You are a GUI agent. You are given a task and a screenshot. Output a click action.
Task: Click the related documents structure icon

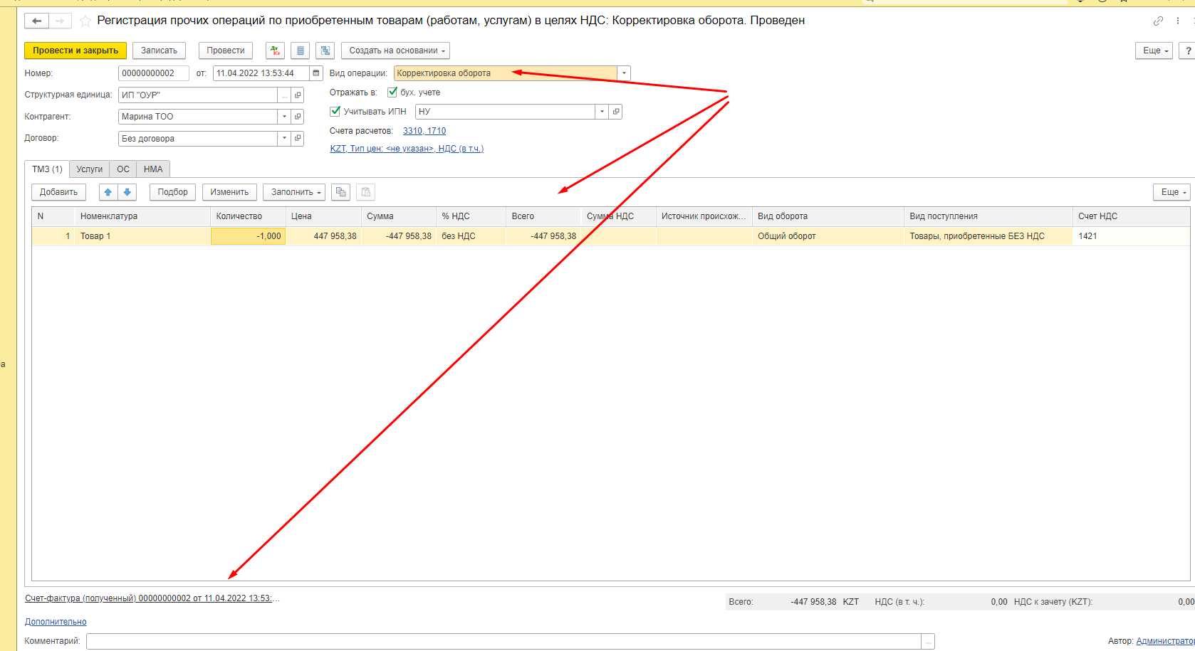tap(325, 51)
